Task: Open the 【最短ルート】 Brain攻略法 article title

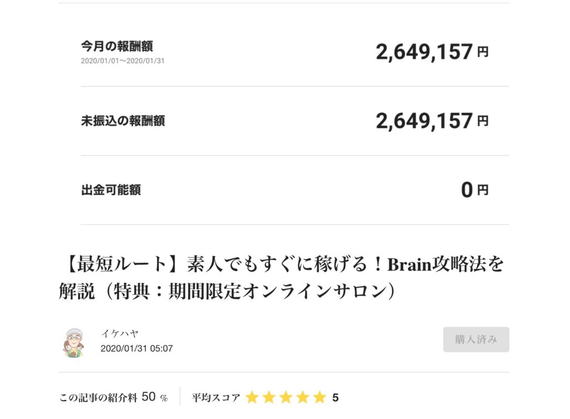Action: (281, 278)
